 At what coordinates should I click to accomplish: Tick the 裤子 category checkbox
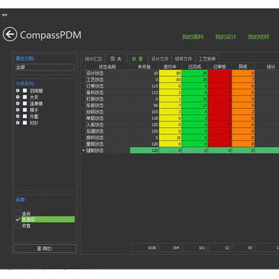tap(25, 110)
